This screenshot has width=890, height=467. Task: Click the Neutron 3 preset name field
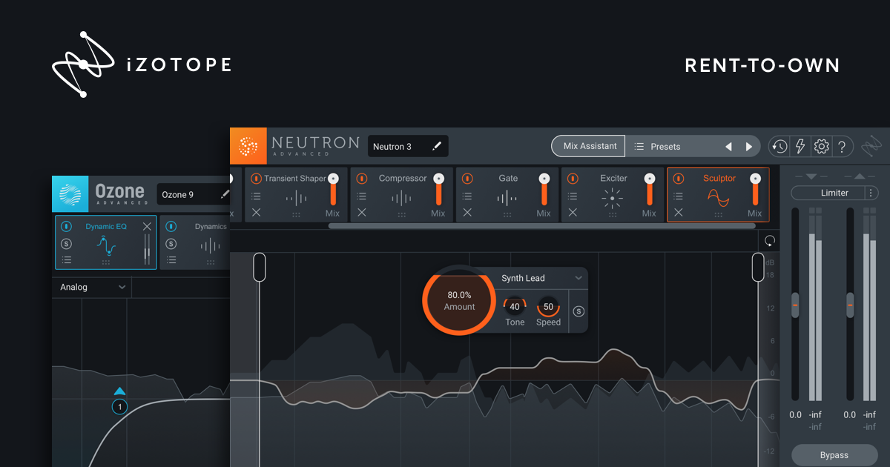[x=408, y=146]
